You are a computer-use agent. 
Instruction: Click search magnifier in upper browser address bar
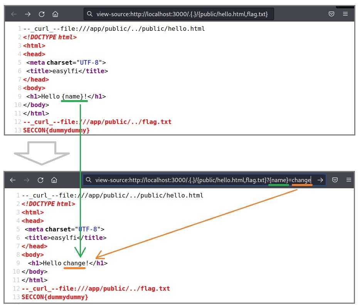[90, 14]
